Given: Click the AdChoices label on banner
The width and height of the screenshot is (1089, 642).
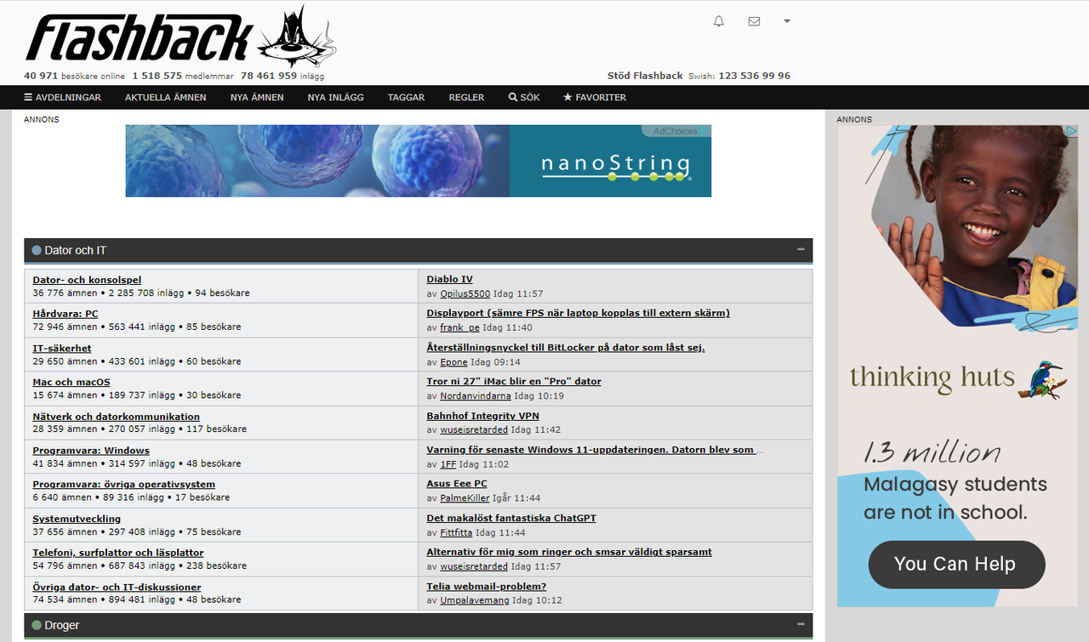Looking at the screenshot, I should point(676,131).
